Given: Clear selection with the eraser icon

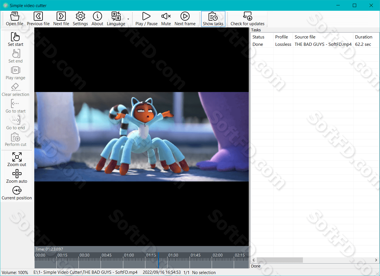Looking at the screenshot, I should click(x=15, y=87).
